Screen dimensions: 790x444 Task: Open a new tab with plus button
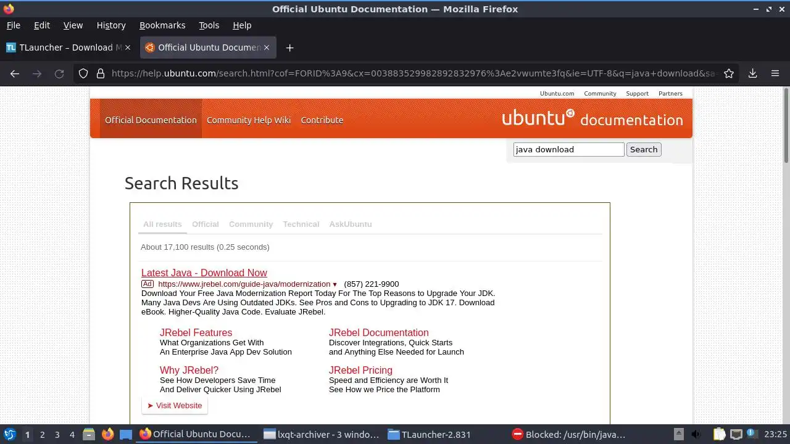click(289, 47)
